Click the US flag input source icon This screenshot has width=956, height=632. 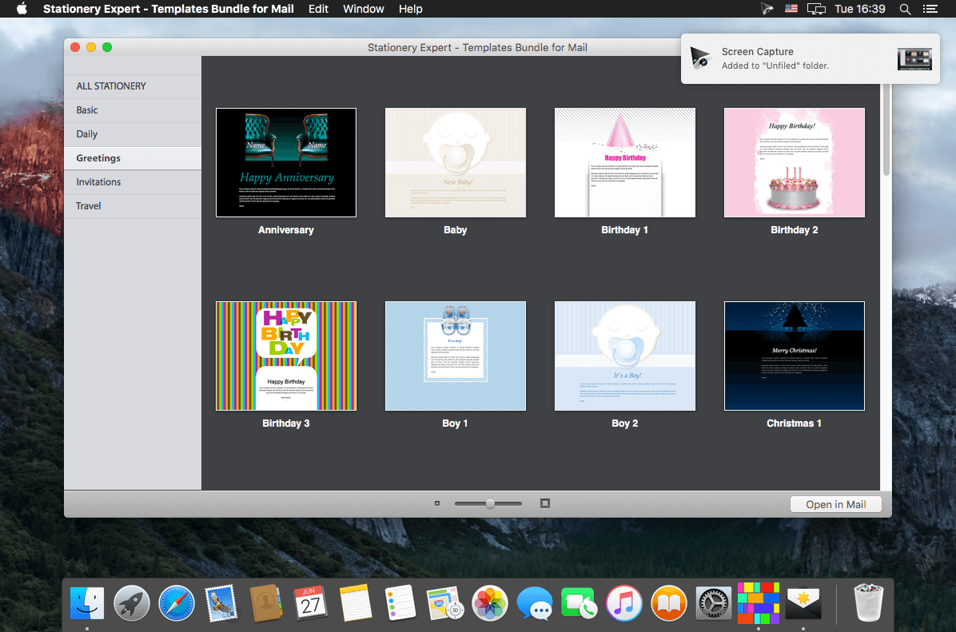click(791, 9)
